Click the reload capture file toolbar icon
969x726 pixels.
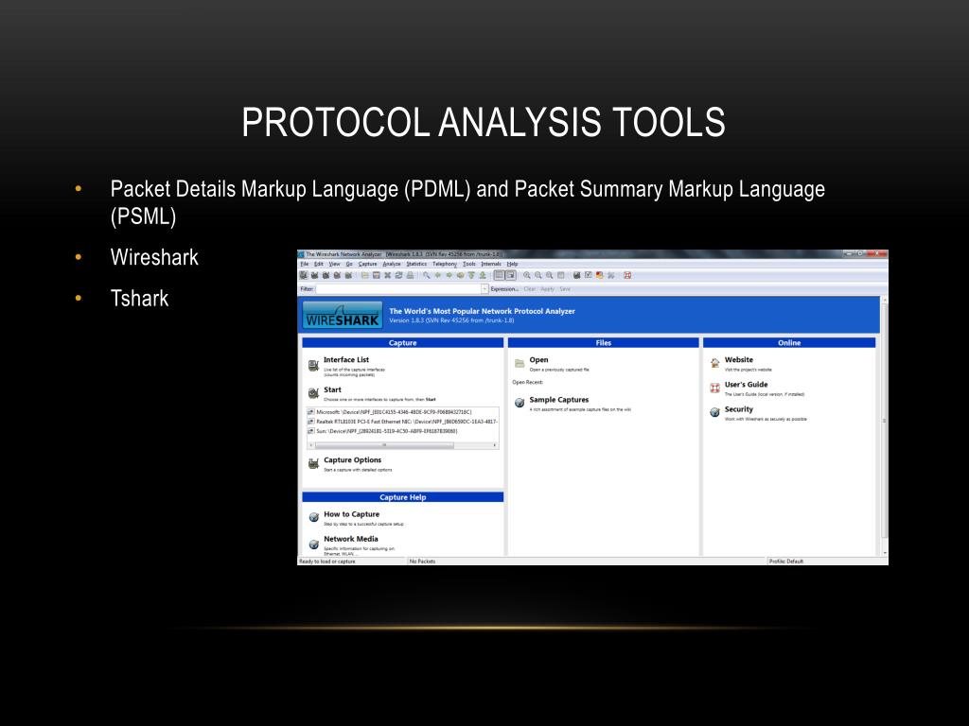(398, 275)
